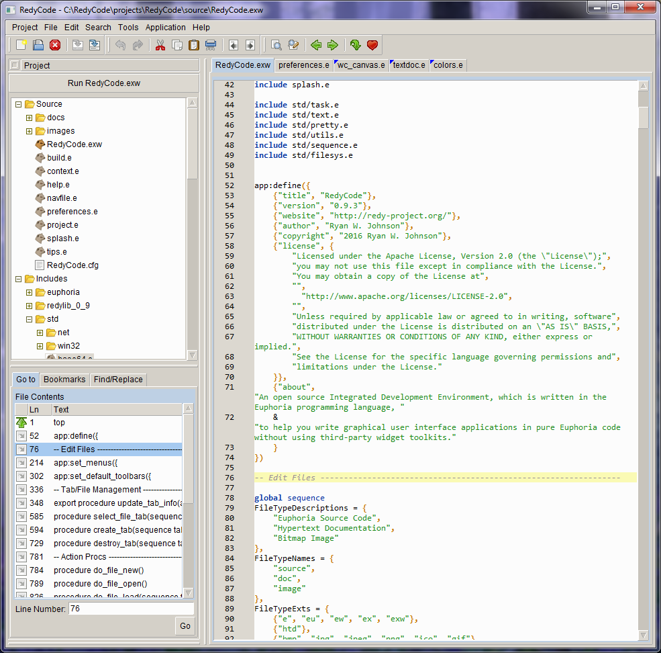Image resolution: width=661 pixels, height=653 pixels.
Task: Toggle bookmark with the red heart icon
Action: 372,45
